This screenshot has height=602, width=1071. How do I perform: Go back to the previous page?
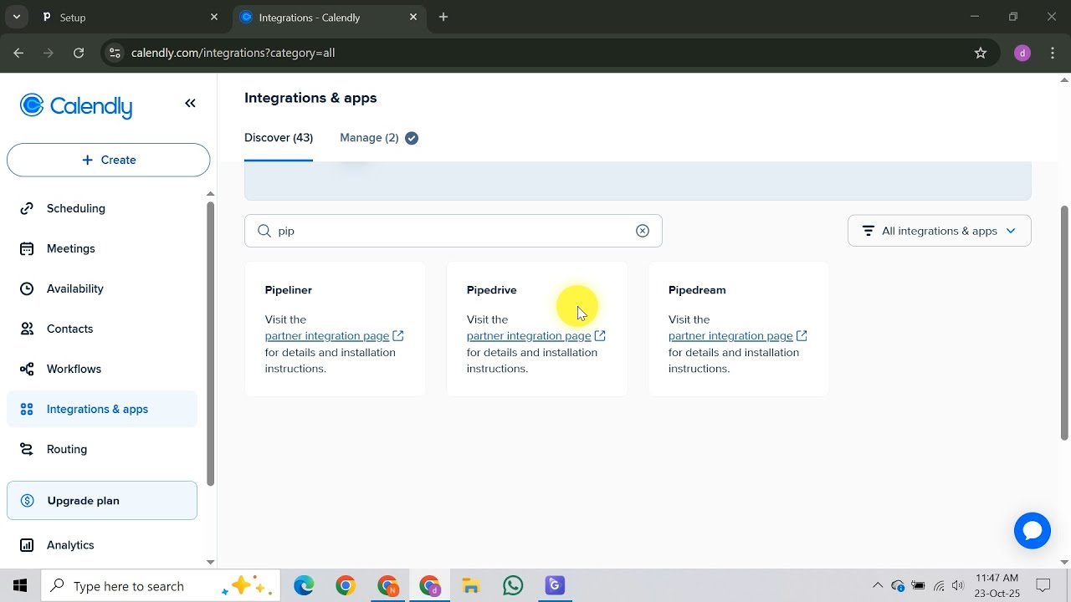18,53
